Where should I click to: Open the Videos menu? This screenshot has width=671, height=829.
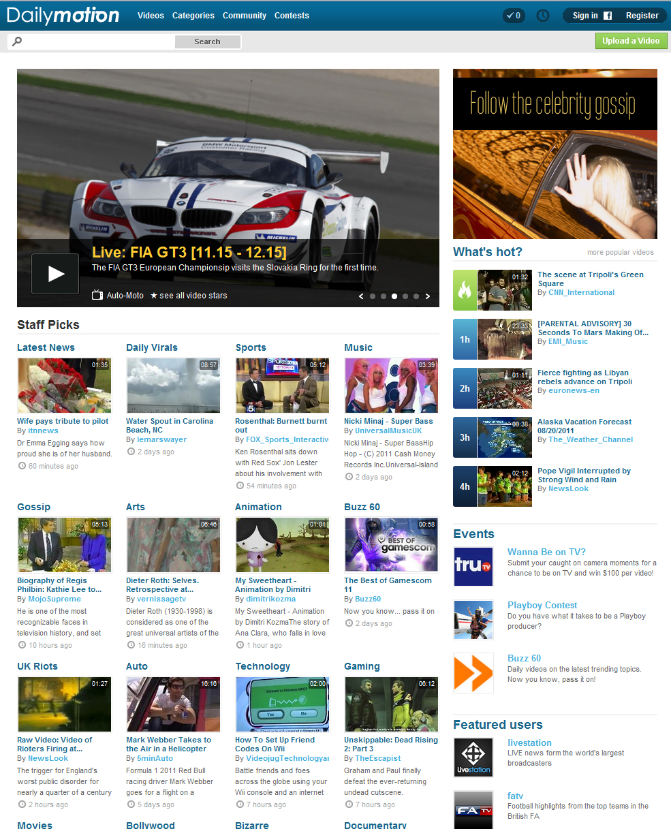click(x=151, y=16)
